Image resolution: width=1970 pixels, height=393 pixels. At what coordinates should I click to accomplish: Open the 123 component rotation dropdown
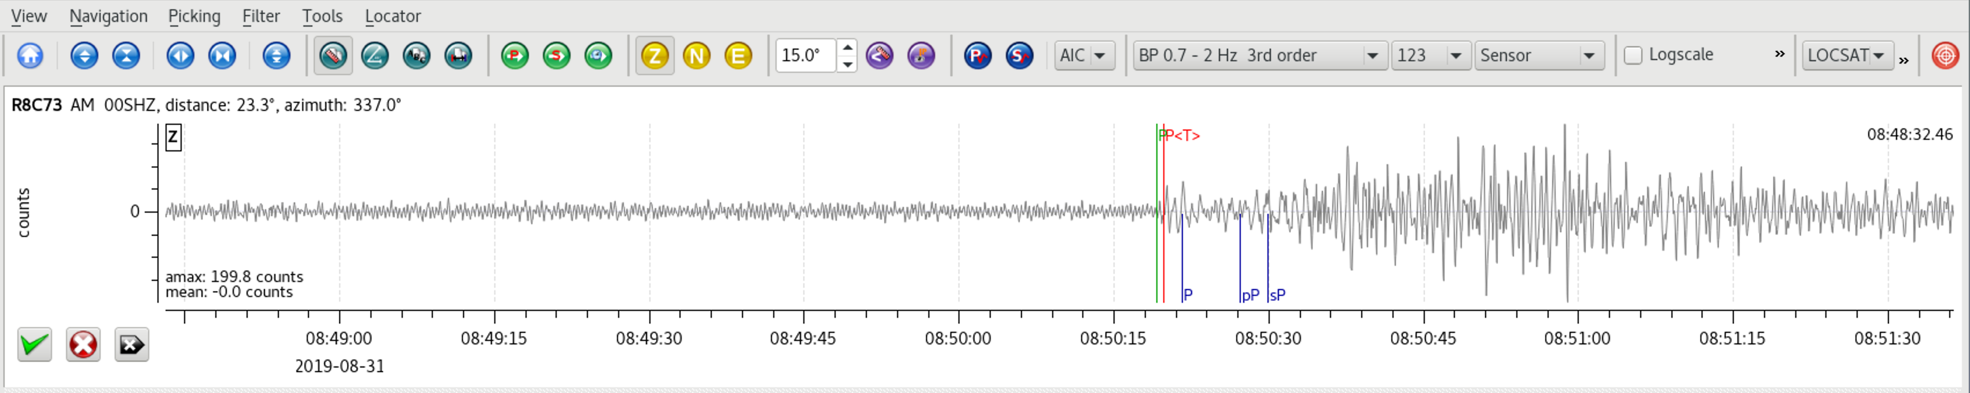[1431, 55]
